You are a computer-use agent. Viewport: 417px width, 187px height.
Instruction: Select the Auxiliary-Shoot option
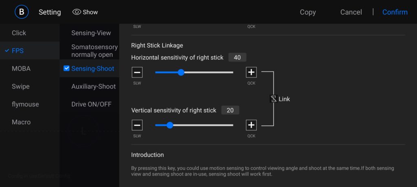click(93, 86)
